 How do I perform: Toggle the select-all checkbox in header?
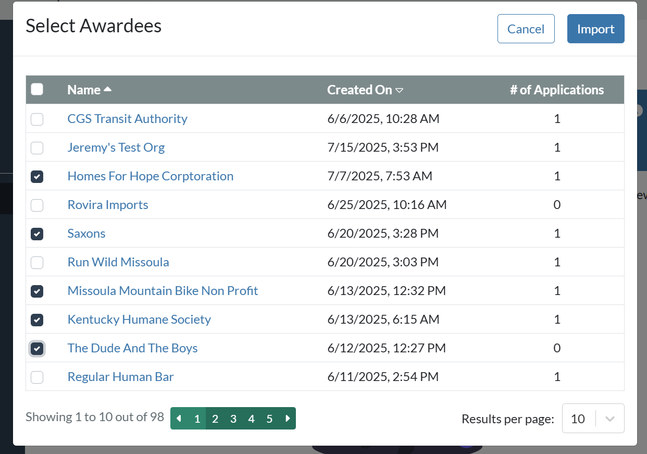click(37, 90)
